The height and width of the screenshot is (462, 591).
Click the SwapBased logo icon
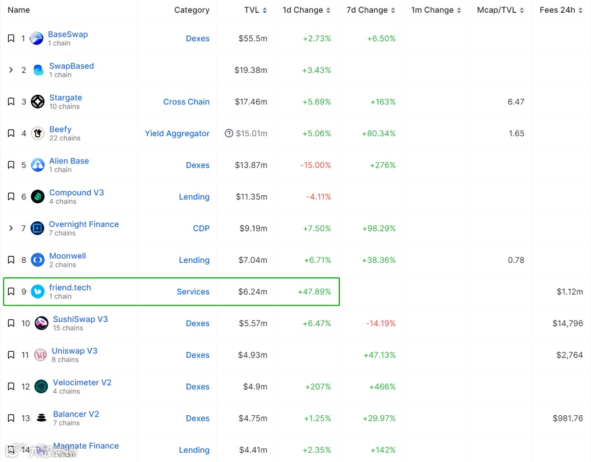coord(38,70)
